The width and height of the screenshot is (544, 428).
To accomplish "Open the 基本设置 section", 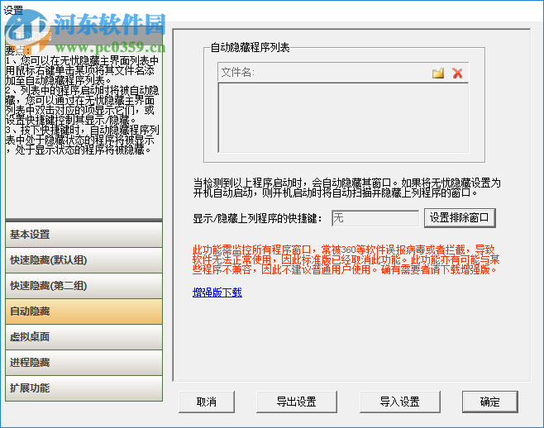I will (84, 235).
